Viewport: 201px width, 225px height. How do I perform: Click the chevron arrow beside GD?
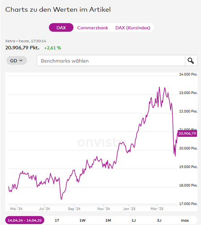tap(21, 60)
